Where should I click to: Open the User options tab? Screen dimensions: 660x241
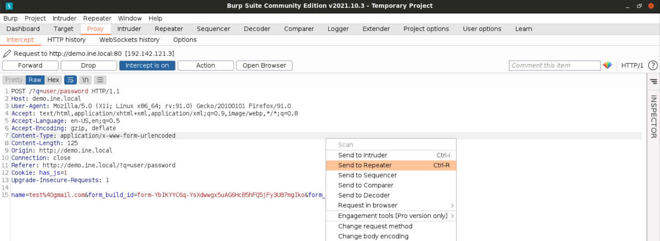482,29
